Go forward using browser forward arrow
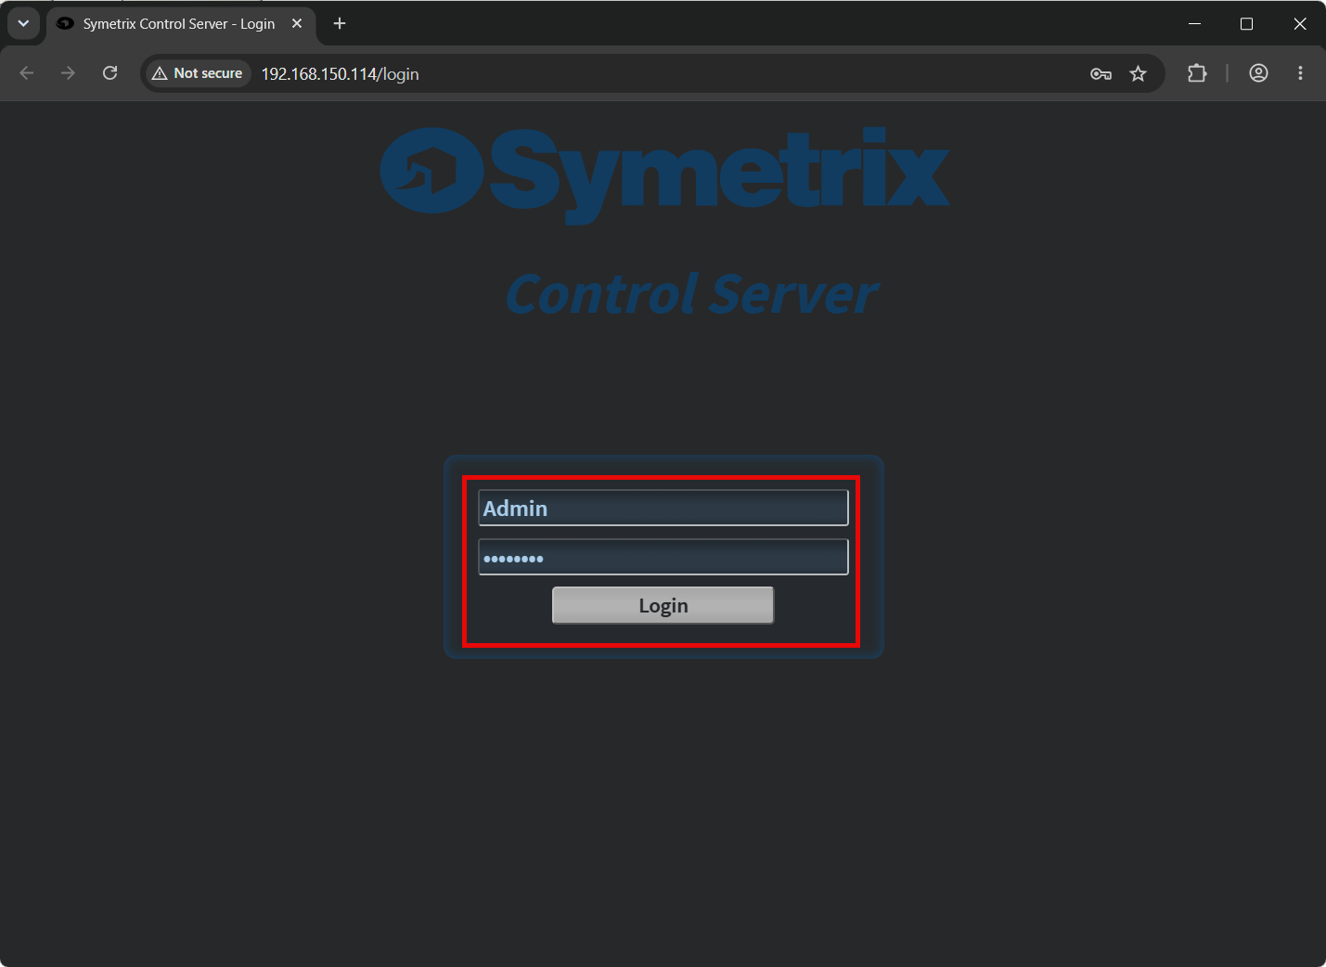 point(68,73)
